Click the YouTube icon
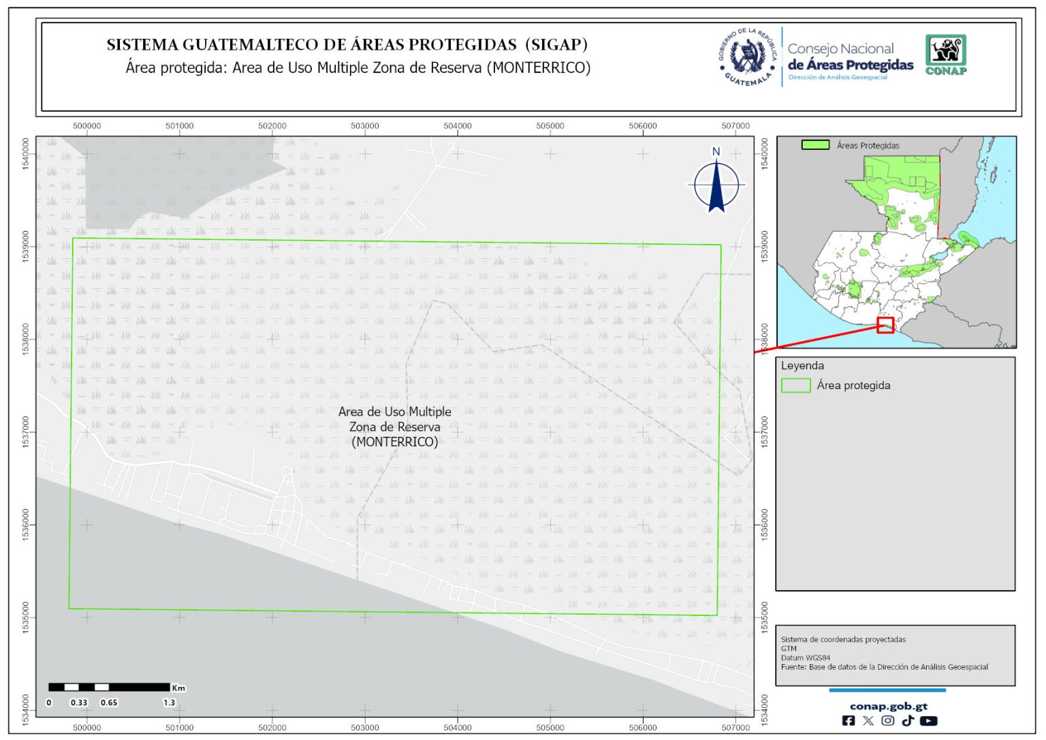This screenshot has height=740, width=1046. tap(928, 721)
